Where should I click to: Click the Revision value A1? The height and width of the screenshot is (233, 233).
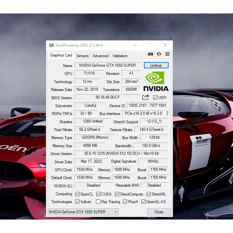click(x=131, y=73)
